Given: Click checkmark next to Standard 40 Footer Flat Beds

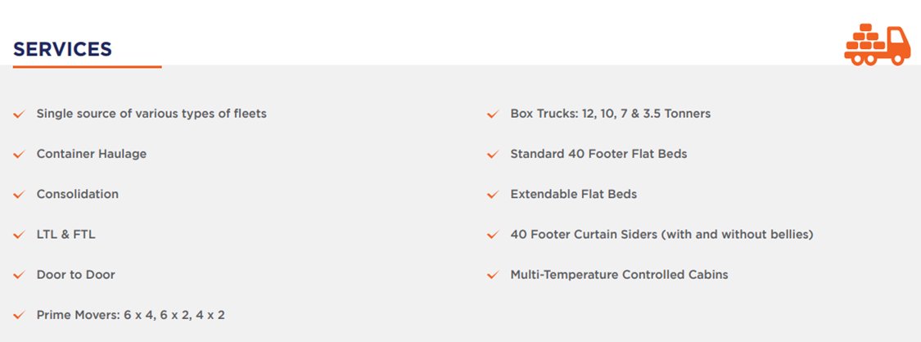Looking at the screenshot, I should click(493, 155).
